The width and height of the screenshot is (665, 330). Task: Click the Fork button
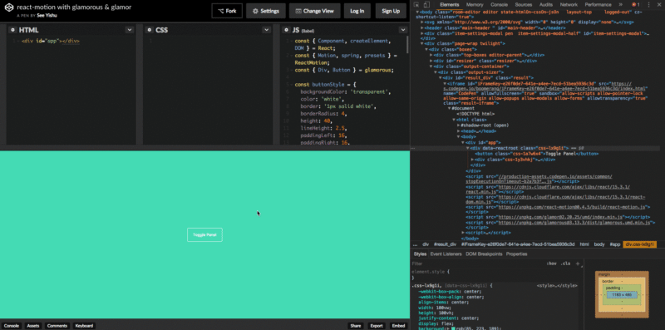(x=227, y=11)
